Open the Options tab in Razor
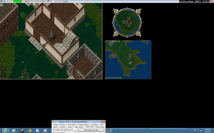The height and width of the screenshot is (133, 214). 63,125
